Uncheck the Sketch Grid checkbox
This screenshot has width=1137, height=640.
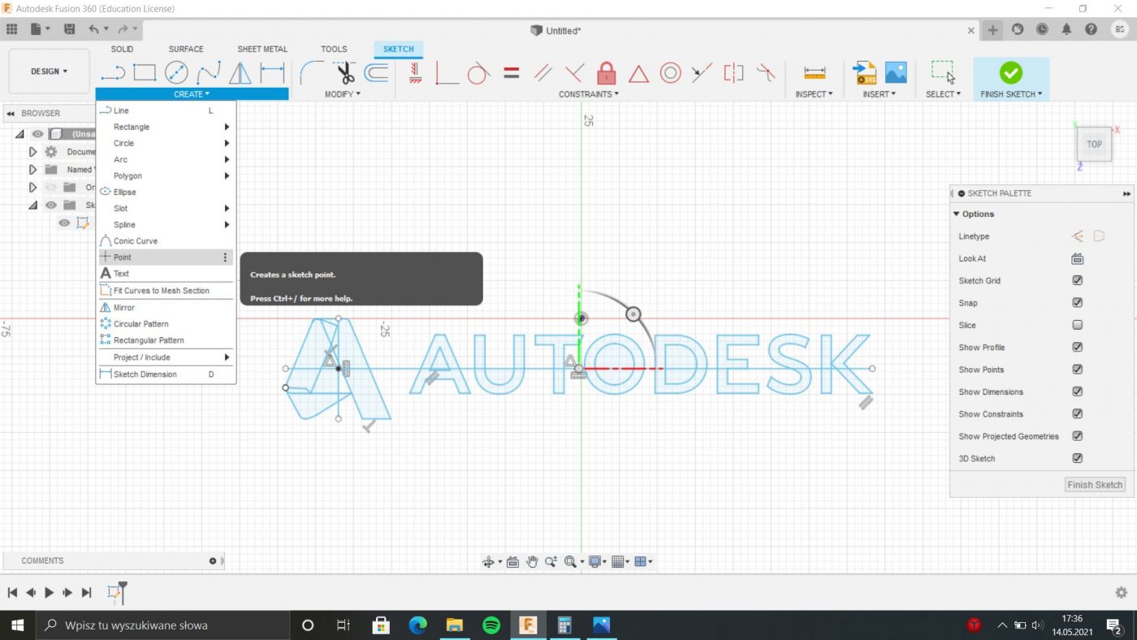click(1077, 280)
